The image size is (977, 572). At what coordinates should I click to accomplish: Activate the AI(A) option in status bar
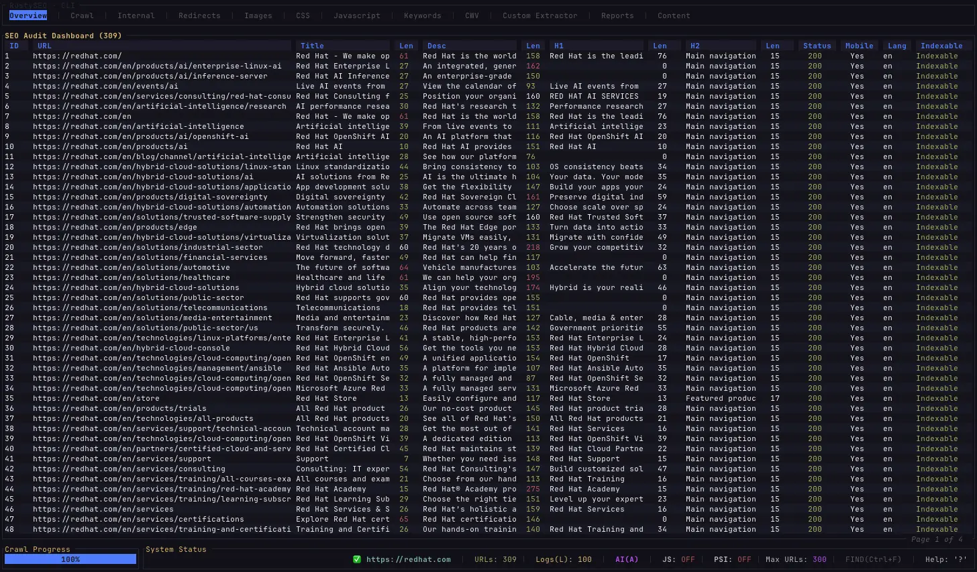627,559
